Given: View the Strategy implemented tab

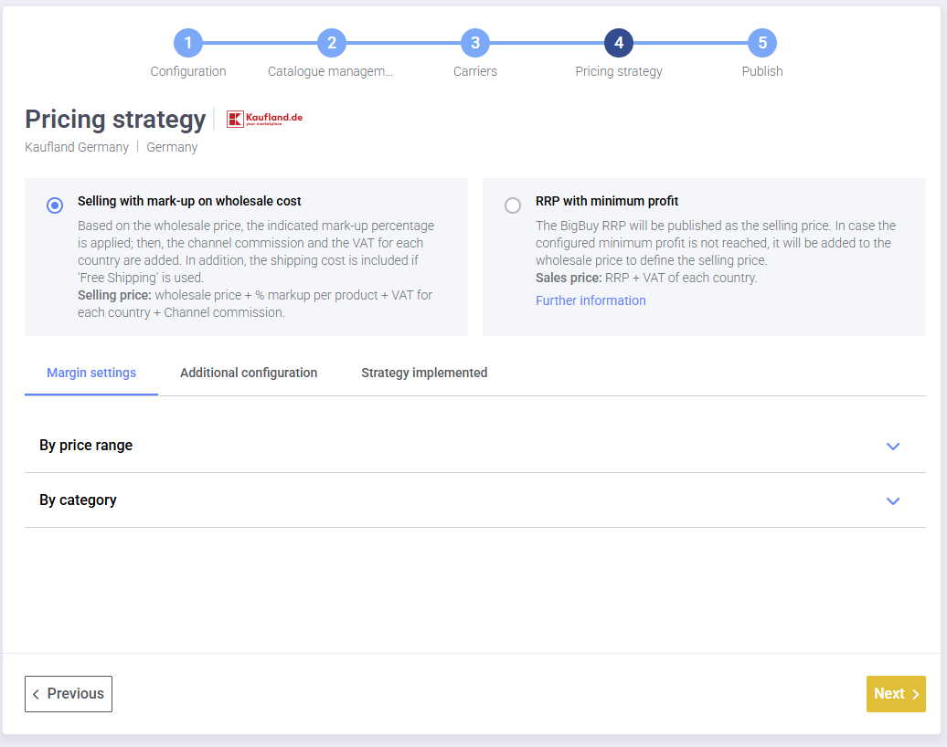Looking at the screenshot, I should click(424, 373).
